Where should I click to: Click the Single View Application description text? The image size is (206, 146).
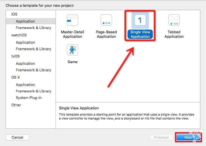point(126,117)
